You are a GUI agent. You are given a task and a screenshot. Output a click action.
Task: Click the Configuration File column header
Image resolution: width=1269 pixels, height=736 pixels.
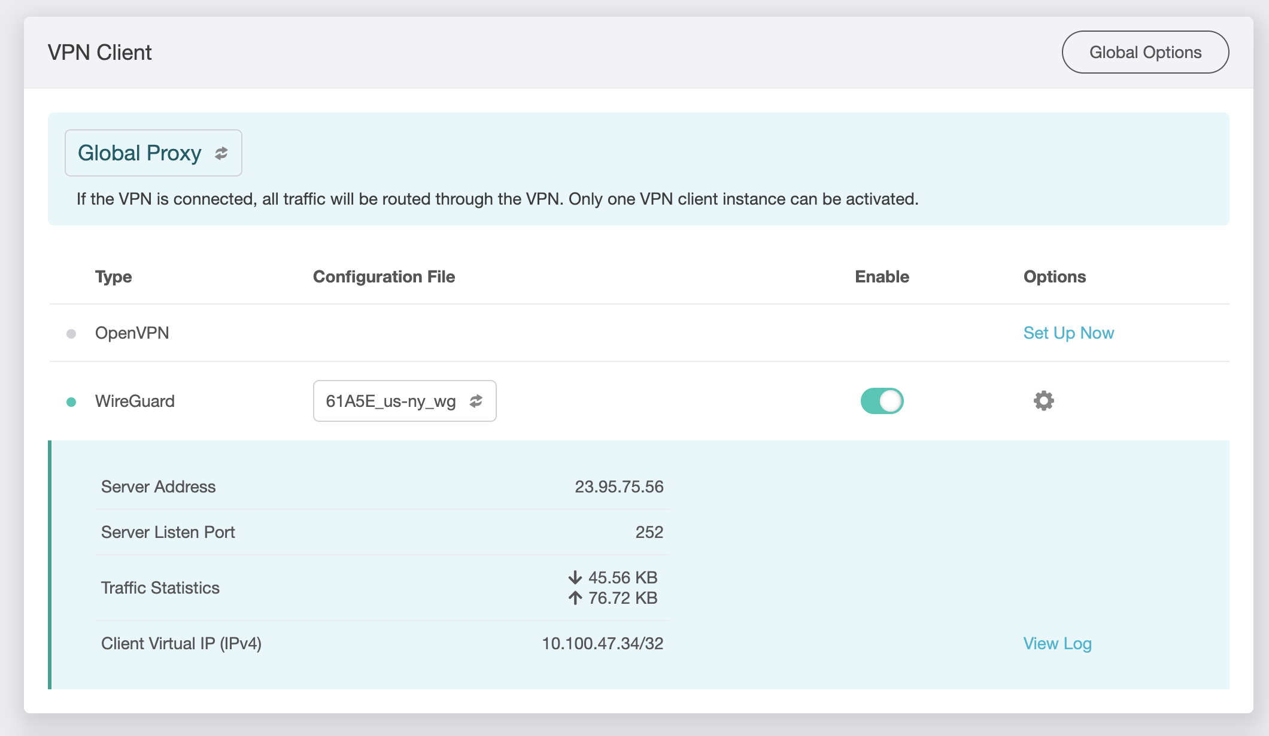point(384,277)
